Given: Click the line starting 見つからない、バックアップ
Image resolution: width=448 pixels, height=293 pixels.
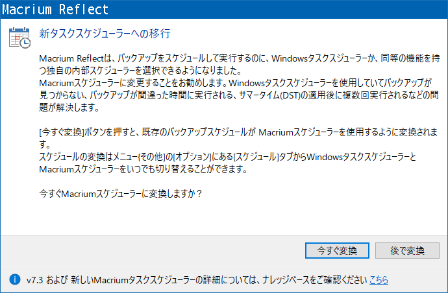Looking at the screenshot, I should click(239, 95).
